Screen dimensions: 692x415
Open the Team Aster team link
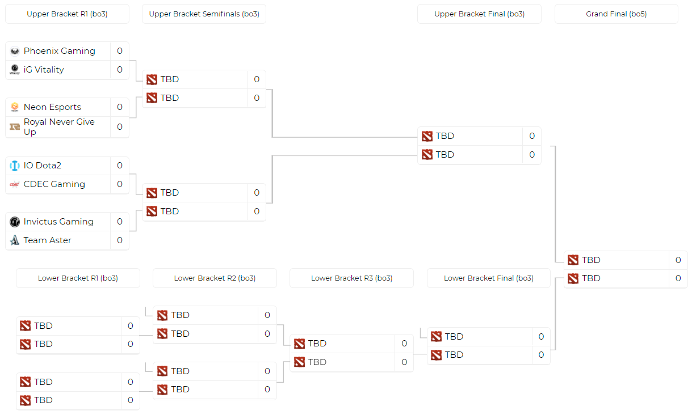coord(47,240)
